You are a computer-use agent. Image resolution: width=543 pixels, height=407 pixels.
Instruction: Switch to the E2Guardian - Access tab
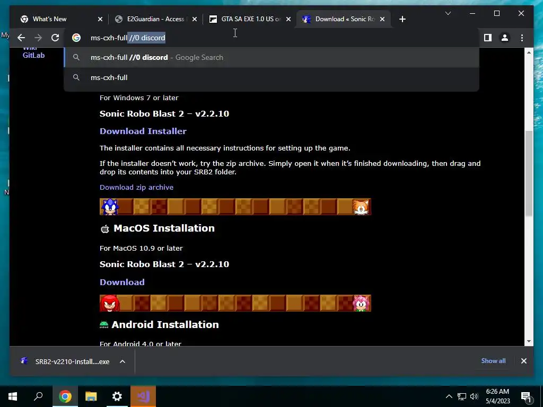click(x=155, y=19)
